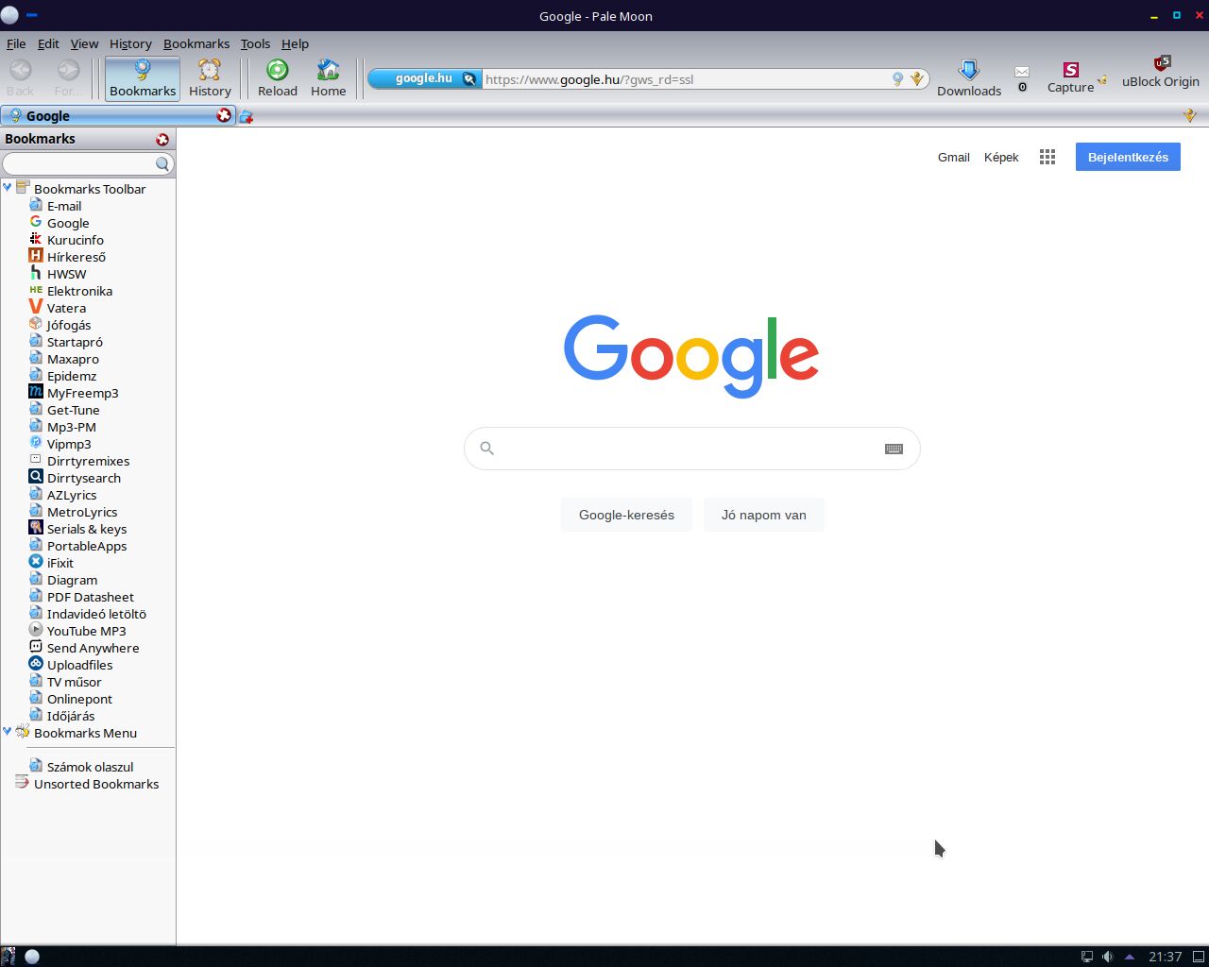Expand the system tray up arrow
The height and width of the screenshot is (967, 1209).
[1129, 957]
